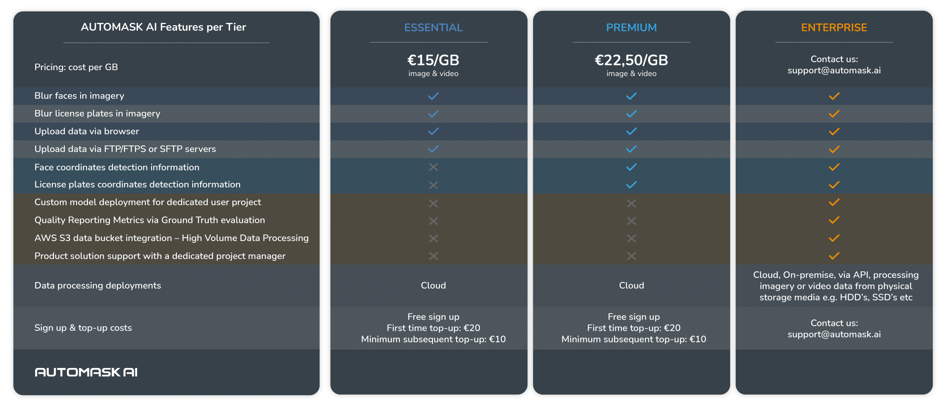Click Essential X mark for Face coordinates detection

point(433,167)
